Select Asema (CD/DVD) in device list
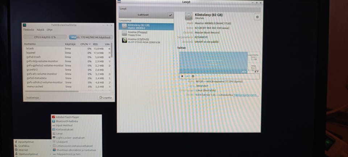 [146, 40]
